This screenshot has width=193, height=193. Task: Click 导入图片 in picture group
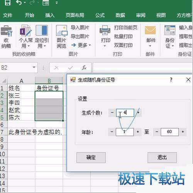80,27
